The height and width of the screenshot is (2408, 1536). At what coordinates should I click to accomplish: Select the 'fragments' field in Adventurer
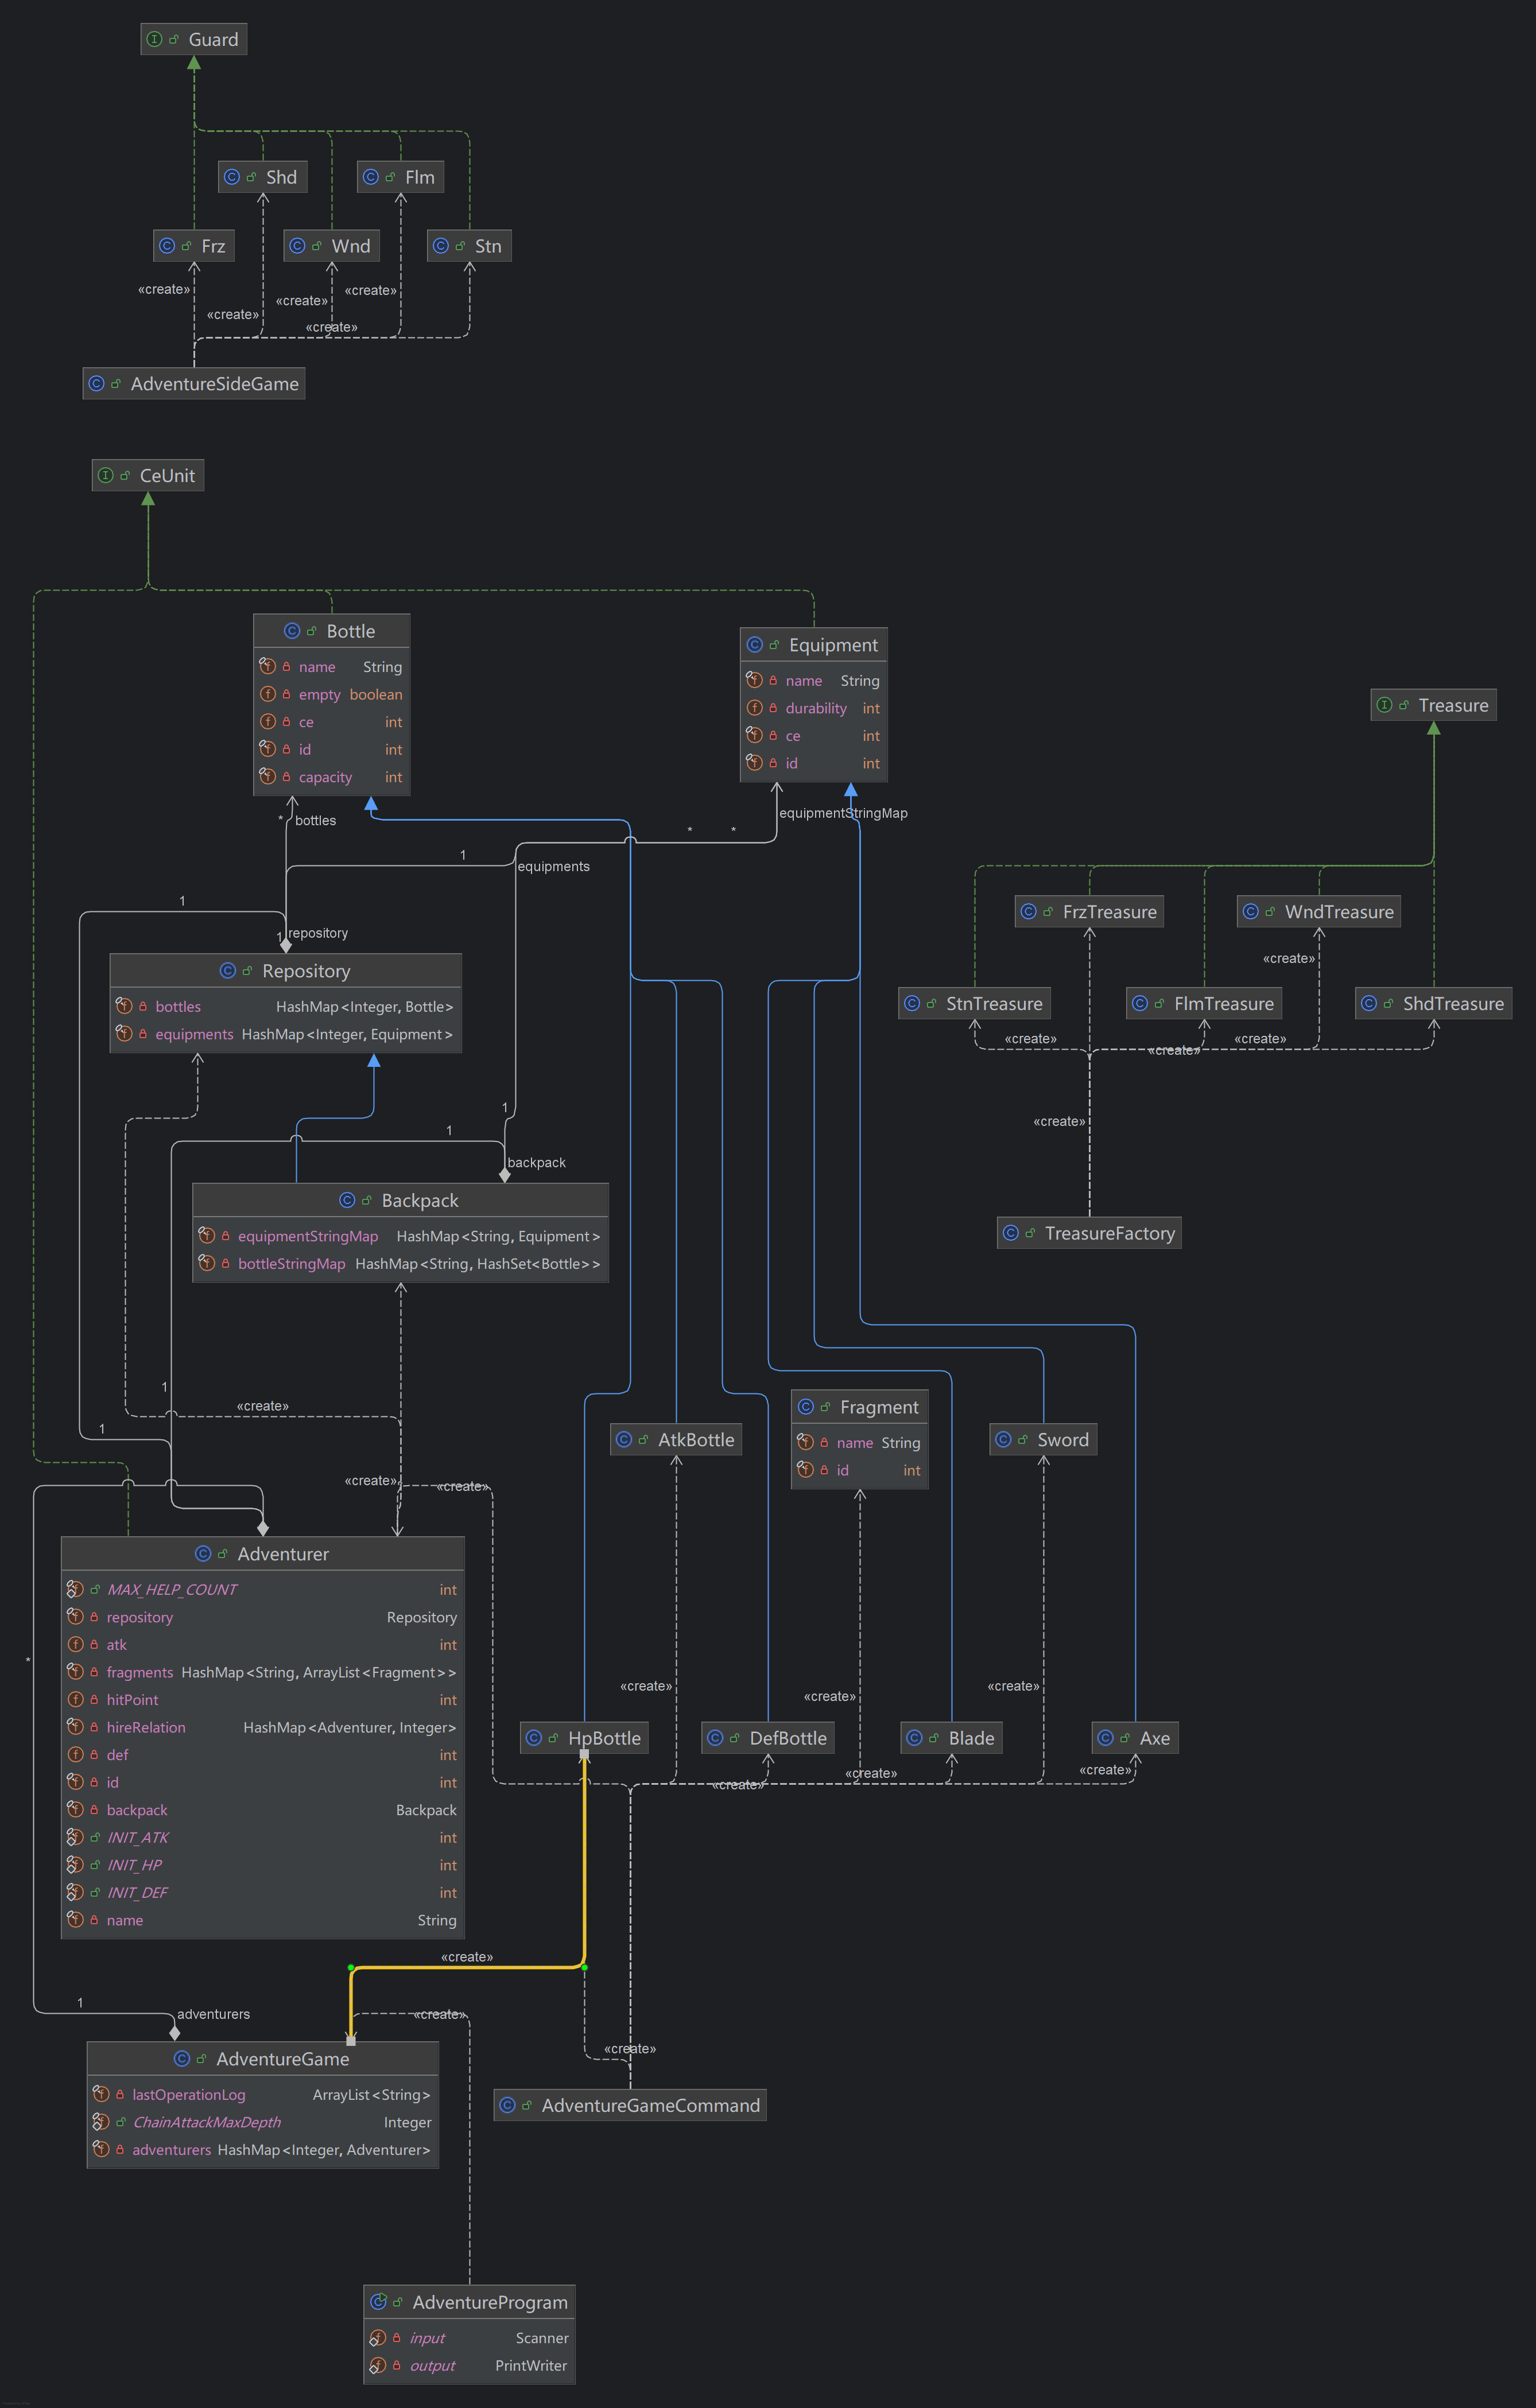point(262,1672)
